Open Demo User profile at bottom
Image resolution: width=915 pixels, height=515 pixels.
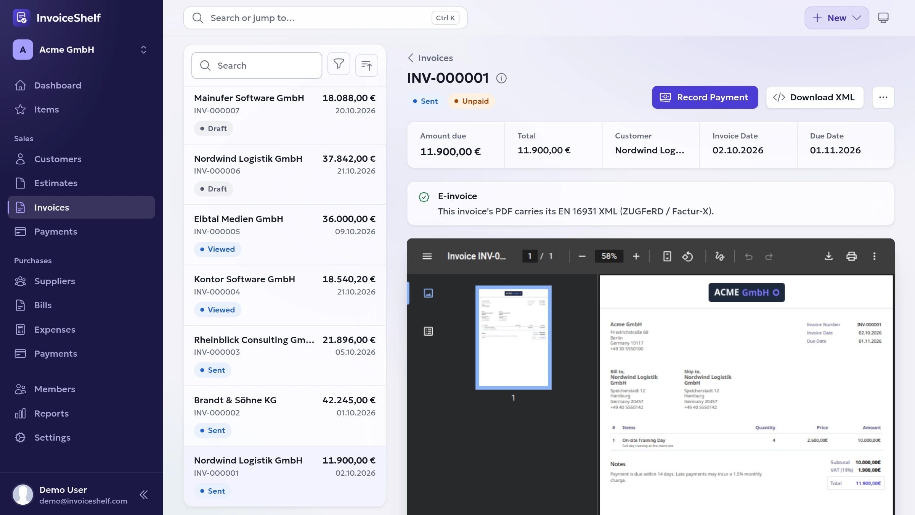tap(71, 495)
